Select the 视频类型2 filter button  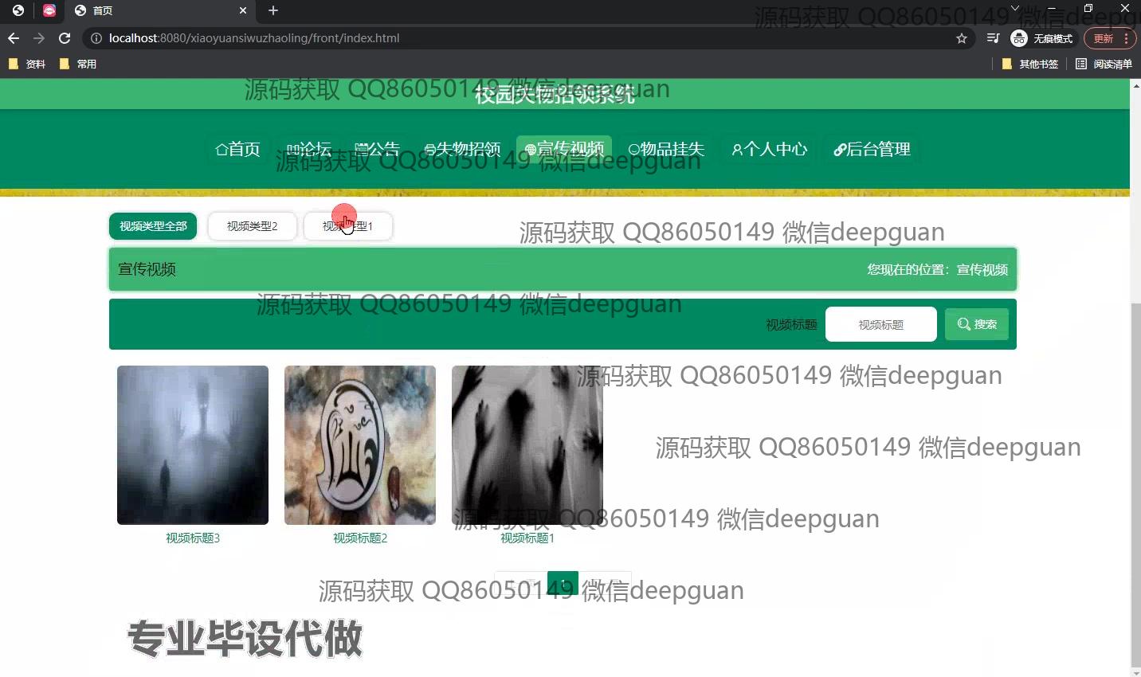click(252, 226)
